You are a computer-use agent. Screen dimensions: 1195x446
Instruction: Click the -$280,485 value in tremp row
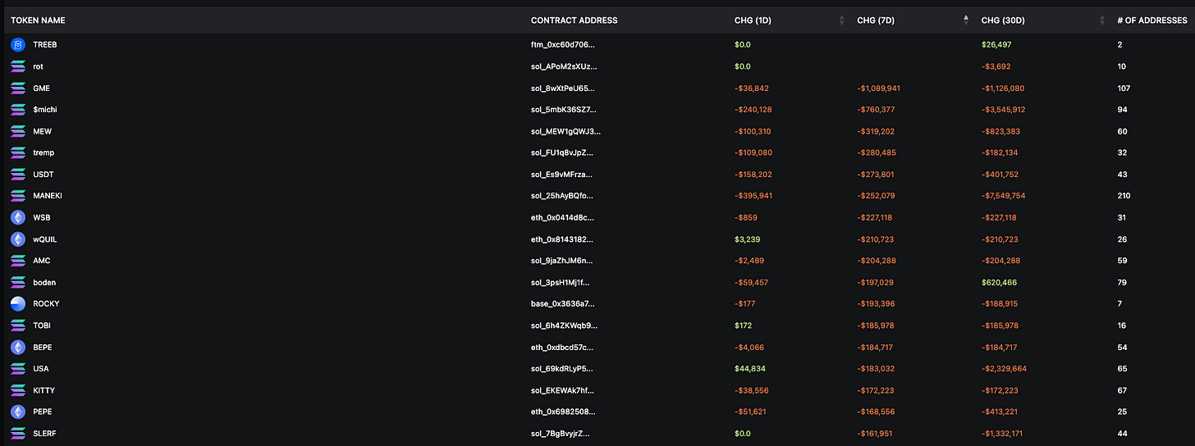[x=877, y=152]
